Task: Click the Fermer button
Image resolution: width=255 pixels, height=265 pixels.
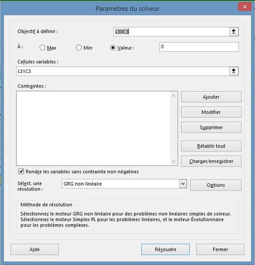Action: 220,249
